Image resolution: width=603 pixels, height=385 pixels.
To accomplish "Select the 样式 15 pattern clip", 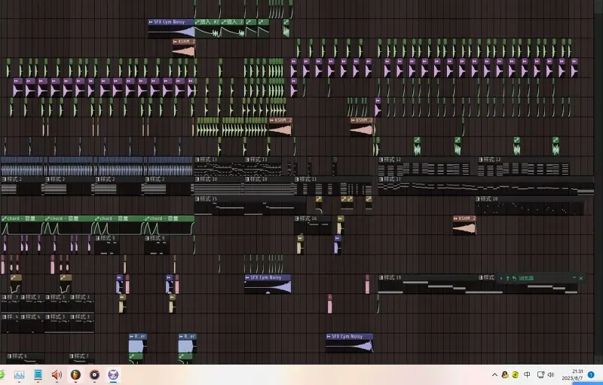I will tap(250, 206).
